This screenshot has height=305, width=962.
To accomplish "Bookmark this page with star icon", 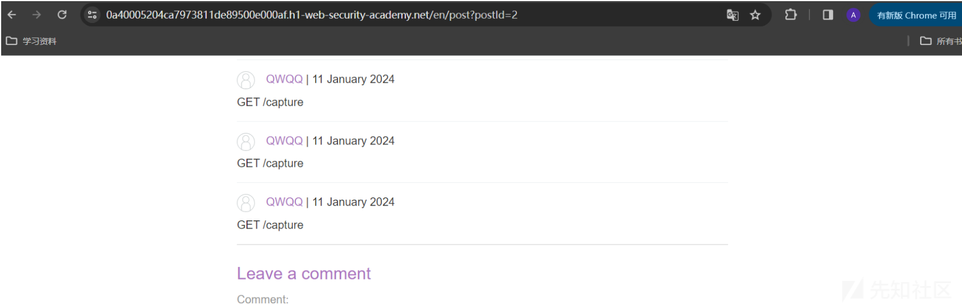I will [755, 15].
